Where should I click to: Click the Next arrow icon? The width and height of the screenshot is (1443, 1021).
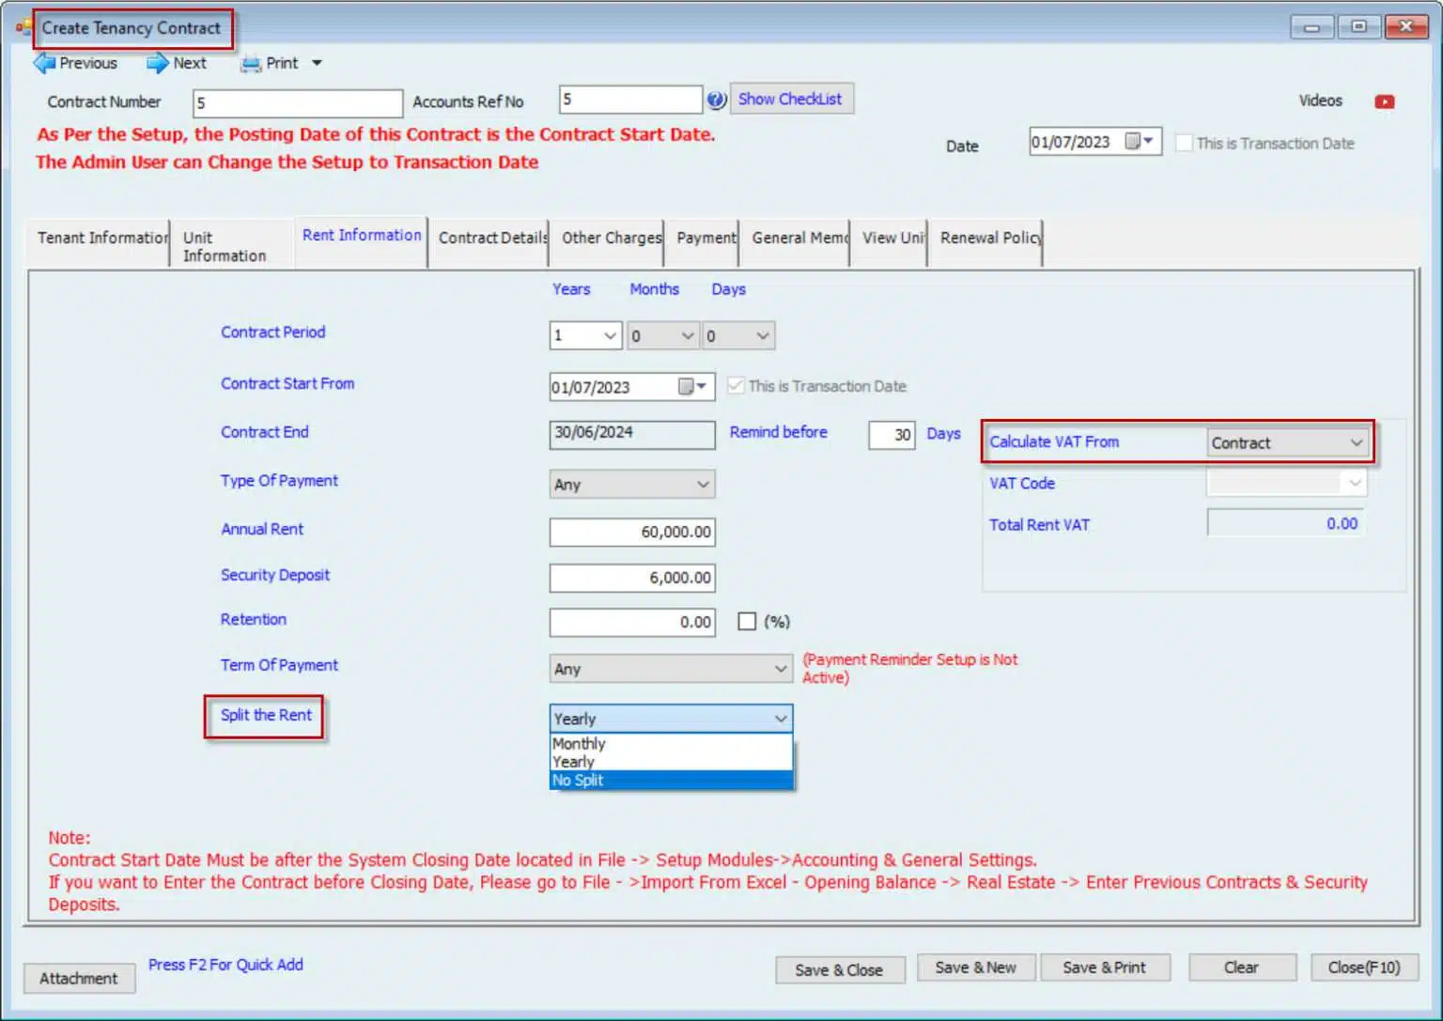[157, 63]
